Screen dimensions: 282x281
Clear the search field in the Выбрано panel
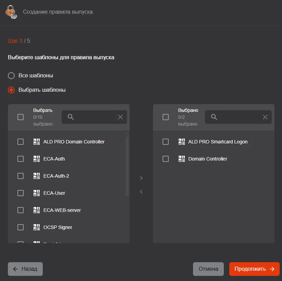[x=265, y=117]
